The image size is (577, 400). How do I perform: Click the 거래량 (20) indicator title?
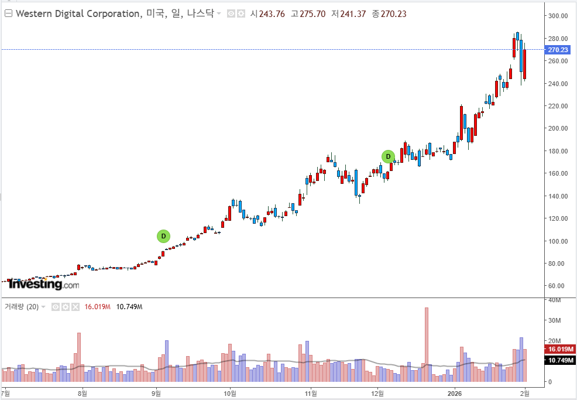[21, 307]
